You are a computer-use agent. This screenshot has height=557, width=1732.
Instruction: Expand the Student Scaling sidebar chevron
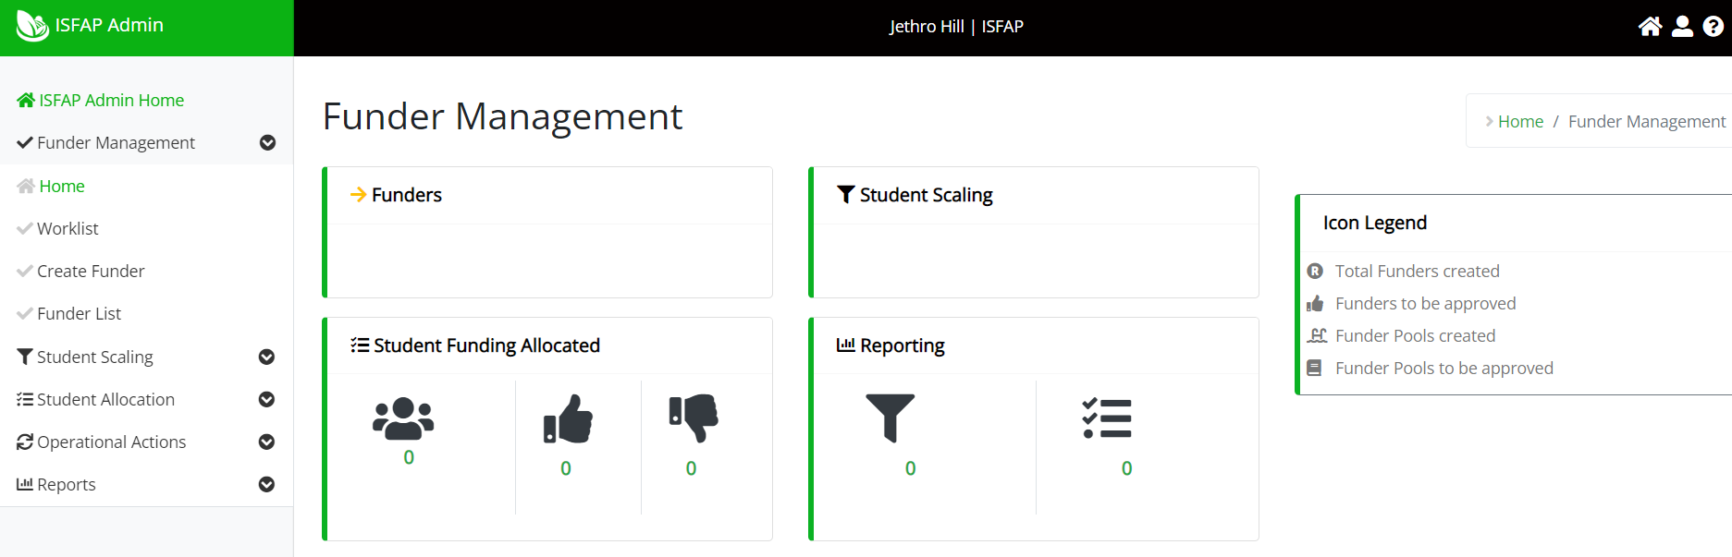(x=267, y=357)
